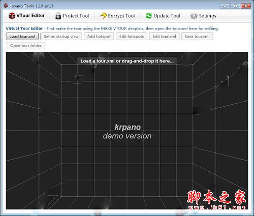Maximize the krpano Tools window
Image resolution: width=254 pixels, height=216 pixels.
235,6
